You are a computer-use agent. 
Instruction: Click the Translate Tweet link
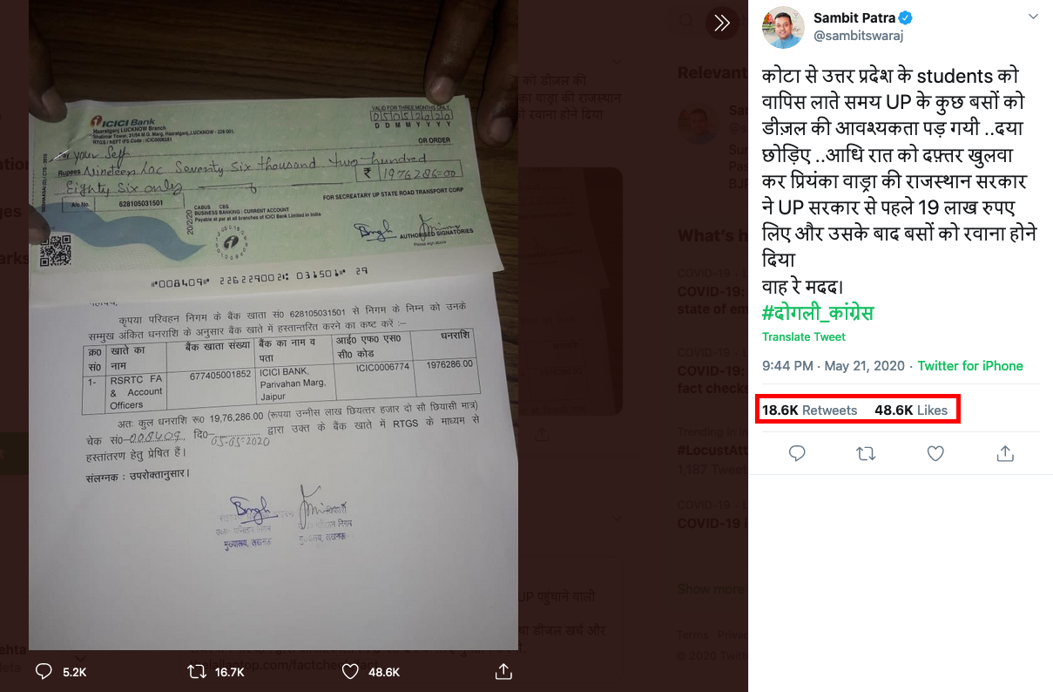804,336
